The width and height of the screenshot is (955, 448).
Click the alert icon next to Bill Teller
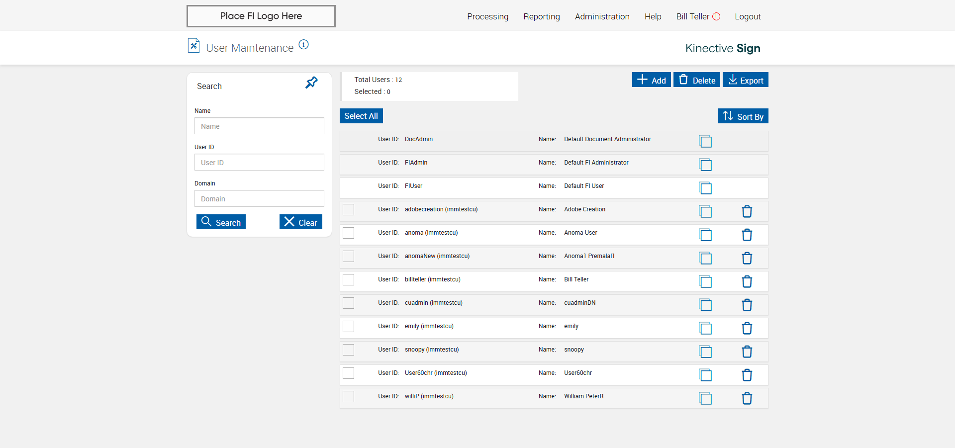716,16
